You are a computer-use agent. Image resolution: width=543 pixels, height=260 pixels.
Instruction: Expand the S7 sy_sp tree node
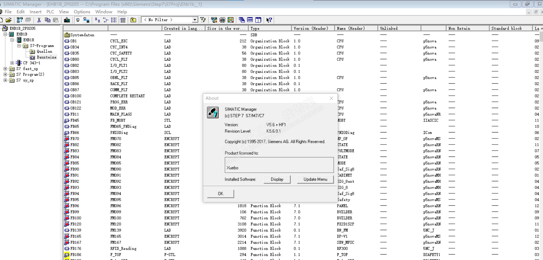coord(5,80)
